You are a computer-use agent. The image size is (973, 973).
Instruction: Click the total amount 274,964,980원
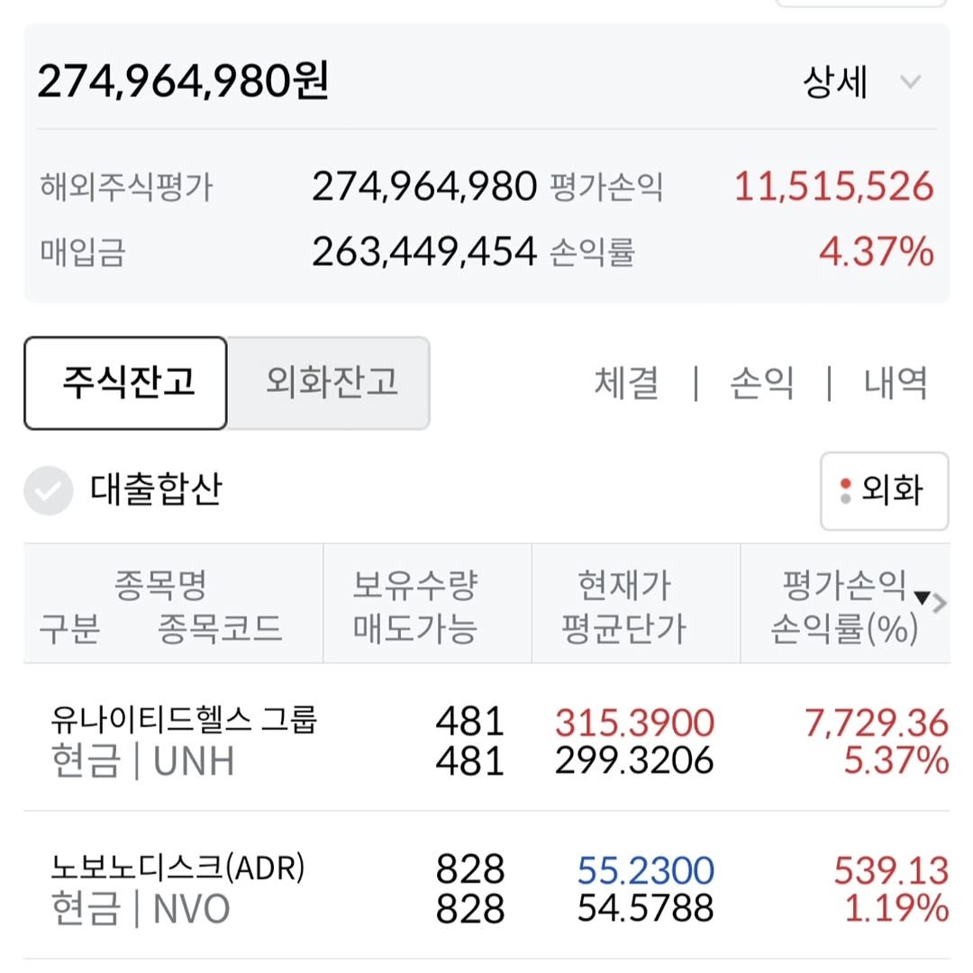(x=183, y=82)
